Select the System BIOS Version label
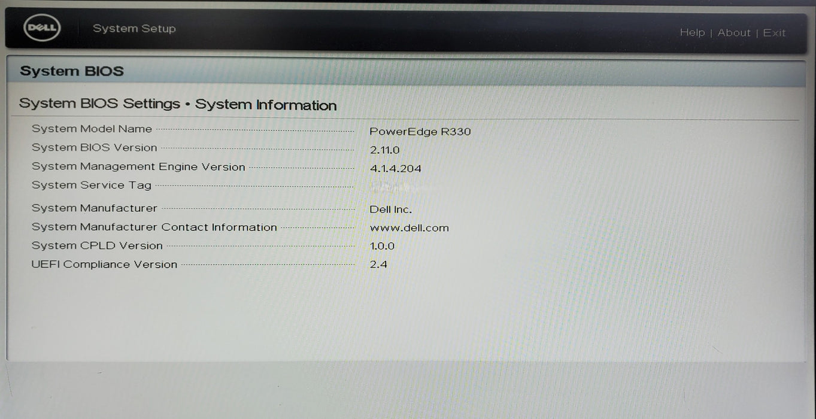The width and height of the screenshot is (816, 419). coord(95,147)
